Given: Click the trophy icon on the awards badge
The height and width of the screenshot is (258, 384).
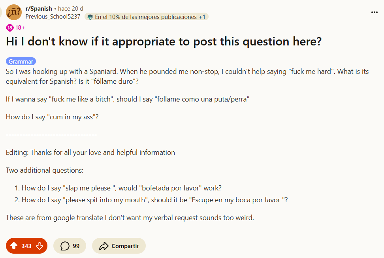Looking at the screenshot, I should tap(90, 17).
